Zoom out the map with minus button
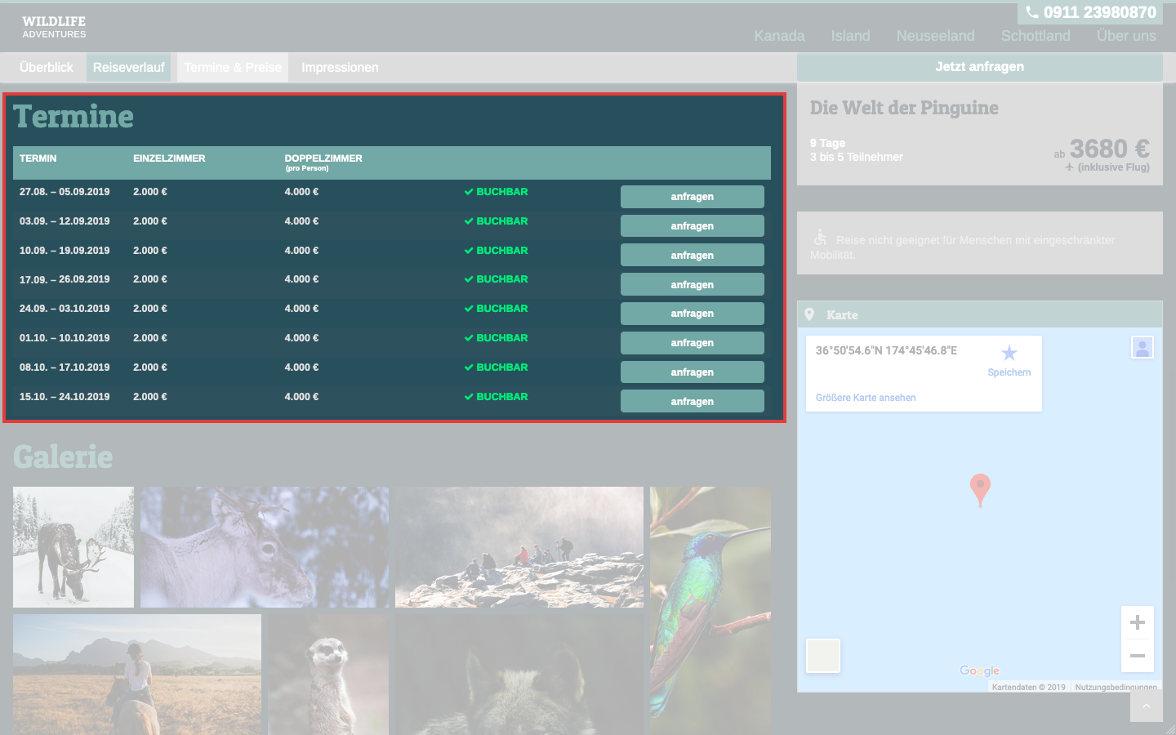 pos(1137,656)
